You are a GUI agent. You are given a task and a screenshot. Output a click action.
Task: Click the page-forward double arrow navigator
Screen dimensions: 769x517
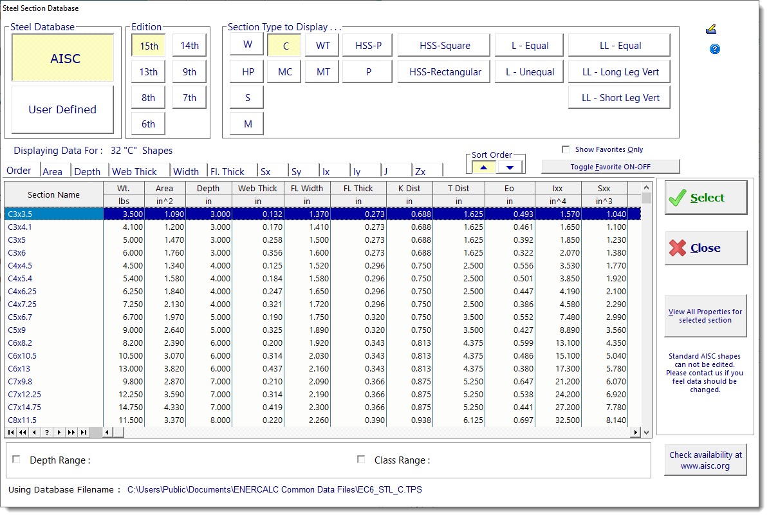click(x=71, y=432)
